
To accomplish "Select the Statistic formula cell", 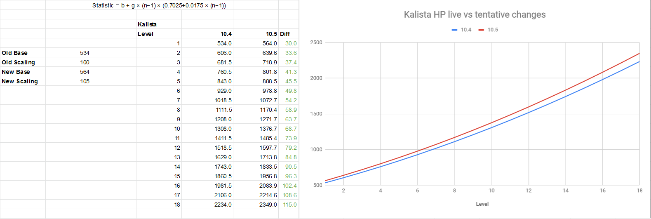I will 159,5.
